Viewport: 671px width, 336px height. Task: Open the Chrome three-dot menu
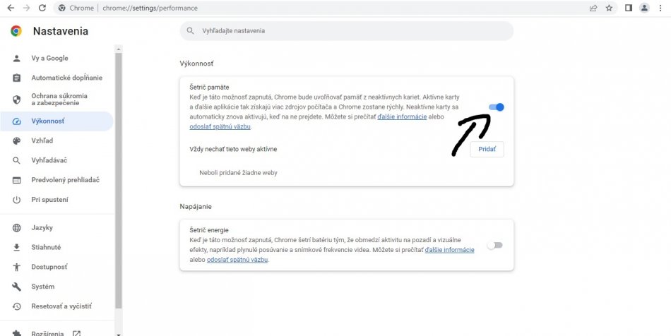(660, 8)
